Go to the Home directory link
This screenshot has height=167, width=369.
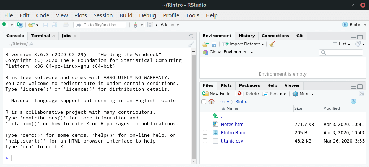223,101
